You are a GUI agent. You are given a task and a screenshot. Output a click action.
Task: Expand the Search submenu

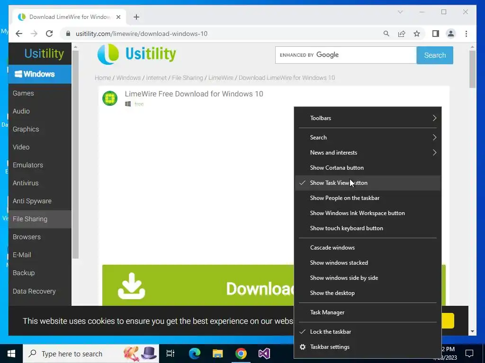pyautogui.click(x=368, y=138)
